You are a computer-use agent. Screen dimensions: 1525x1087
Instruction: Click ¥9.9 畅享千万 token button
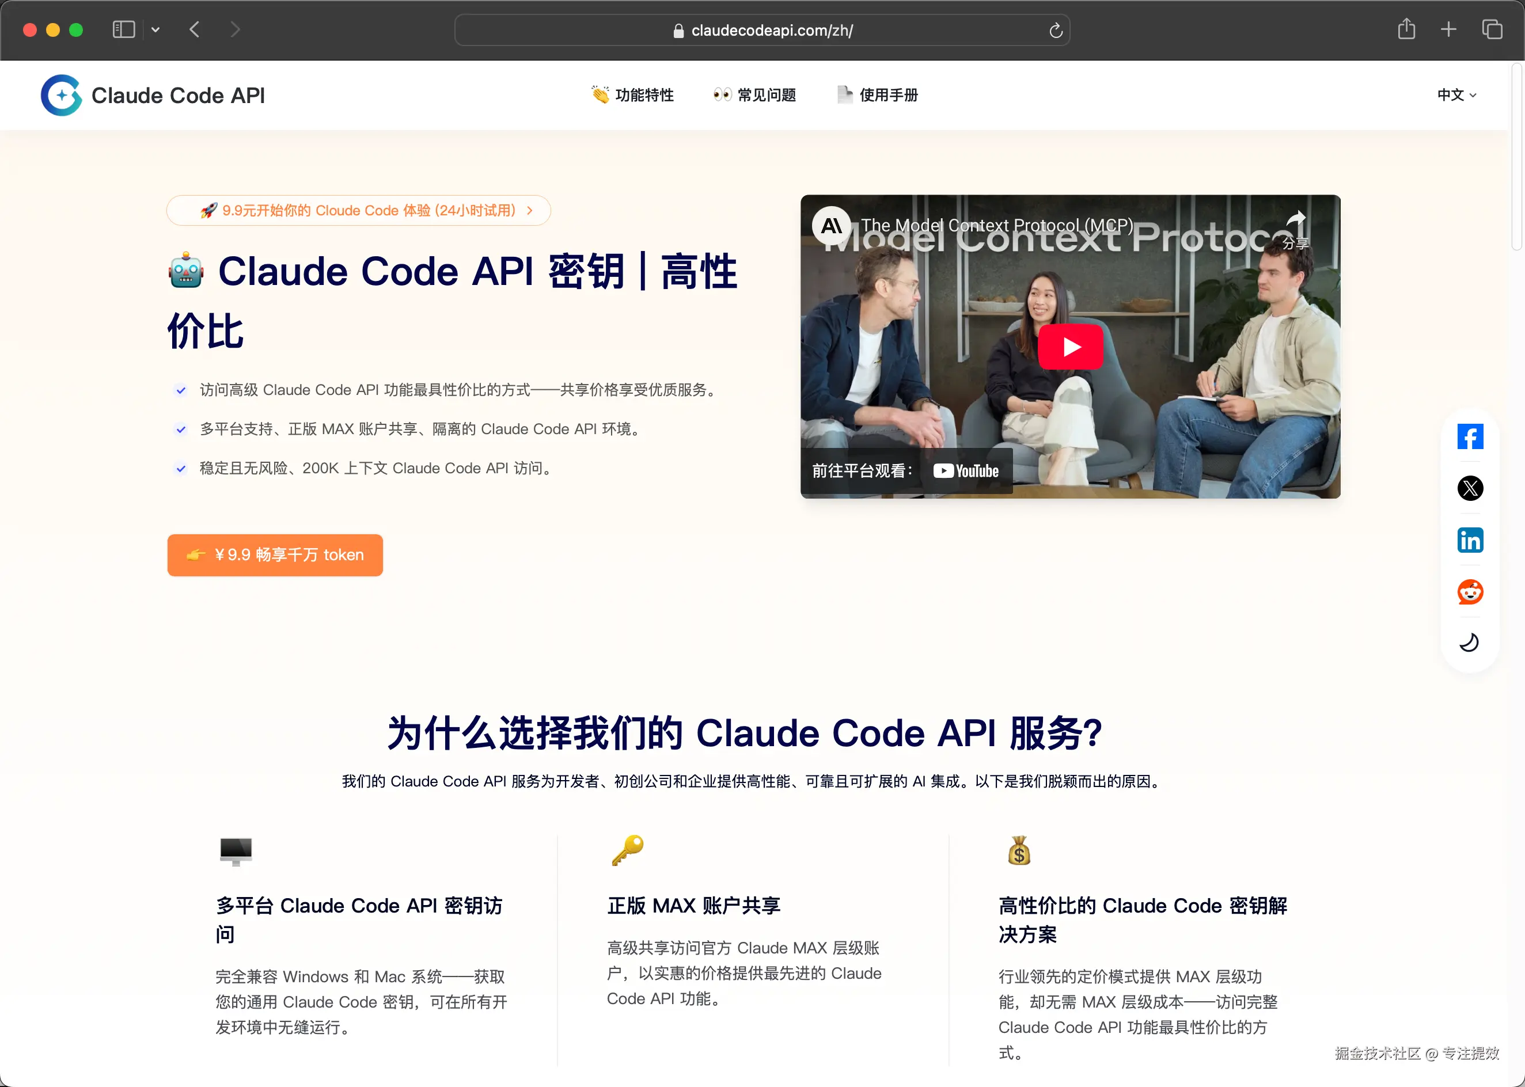pyautogui.click(x=275, y=555)
